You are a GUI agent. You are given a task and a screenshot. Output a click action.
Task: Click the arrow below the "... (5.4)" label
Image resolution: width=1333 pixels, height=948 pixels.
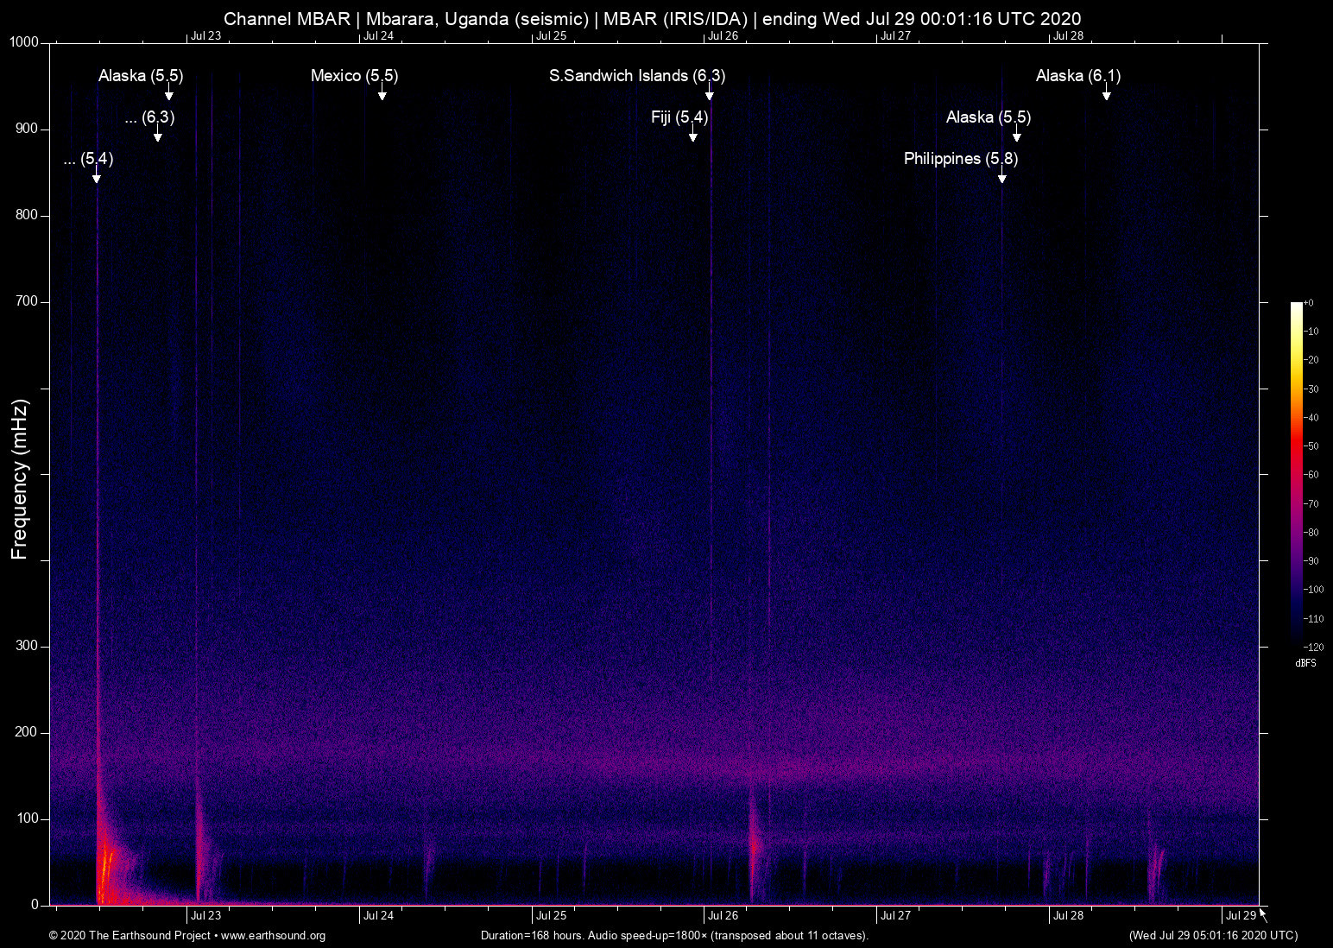click(97, 178)
